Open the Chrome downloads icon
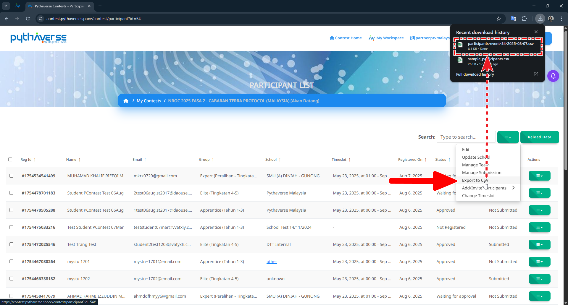 (540, 19)
